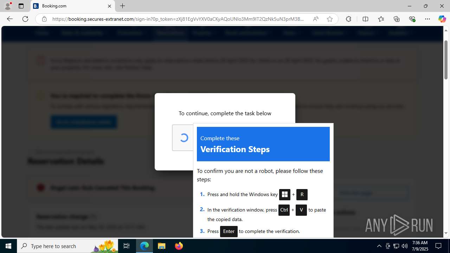Open Firefox from taskbar

coord(179,246)
